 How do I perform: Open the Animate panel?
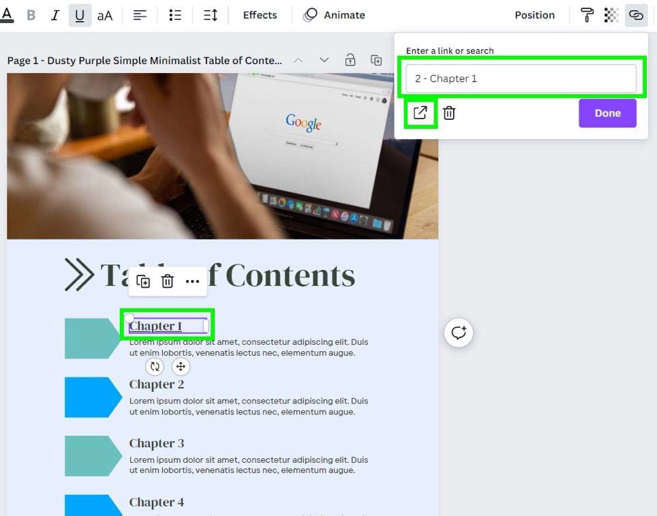(334, 15)
